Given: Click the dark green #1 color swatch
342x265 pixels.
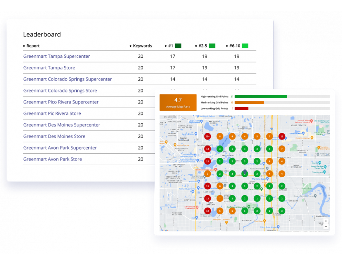Looking at the screenshot, I should point(178,46).
